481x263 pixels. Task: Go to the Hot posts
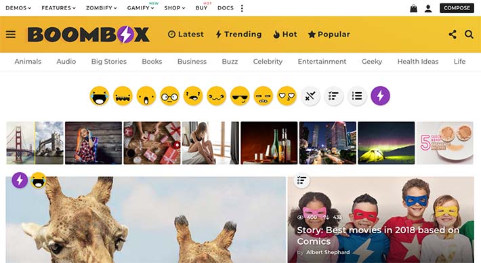(285, 35)
